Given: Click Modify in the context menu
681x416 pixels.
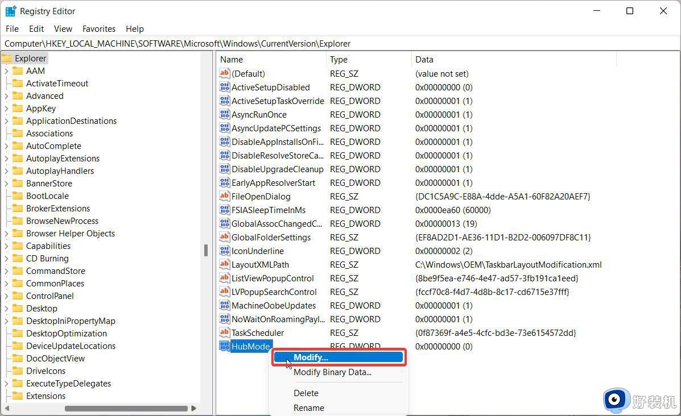Looking at the screenshot, I should point(310,357).
